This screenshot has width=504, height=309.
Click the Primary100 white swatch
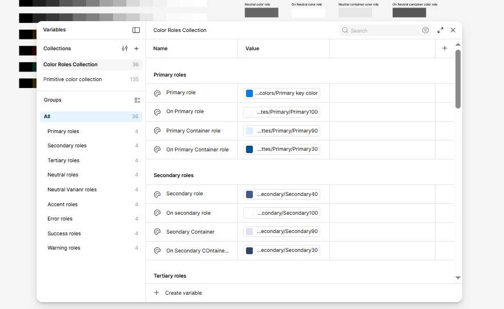pos(249,112)
